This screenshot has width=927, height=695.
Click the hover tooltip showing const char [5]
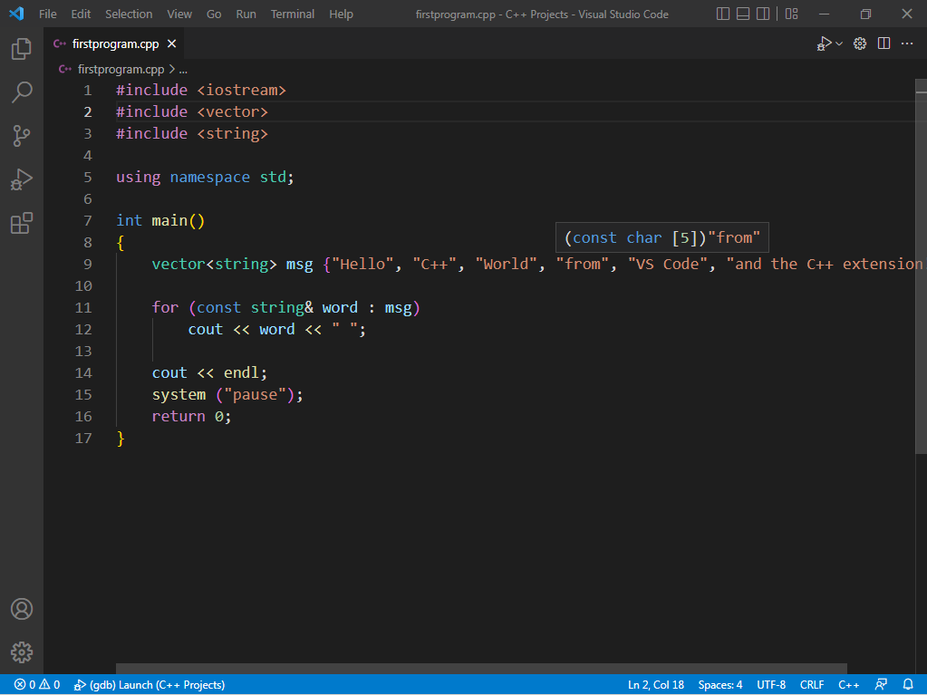[662, 237]
